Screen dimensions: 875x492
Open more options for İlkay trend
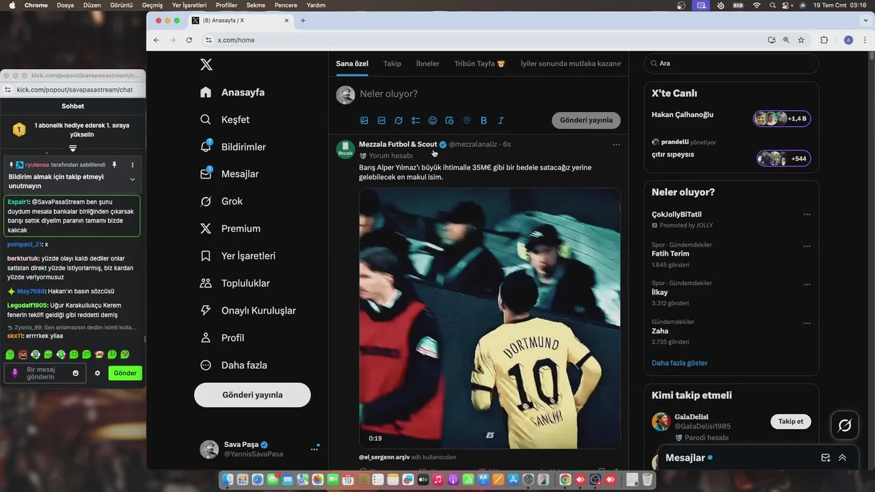[x=807, y=284]
